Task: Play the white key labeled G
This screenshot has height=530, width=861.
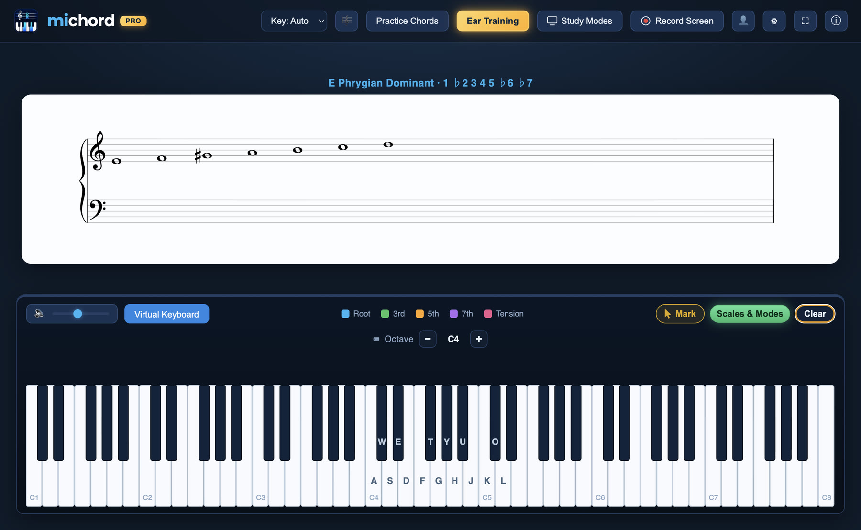Action: coord(439,481)
